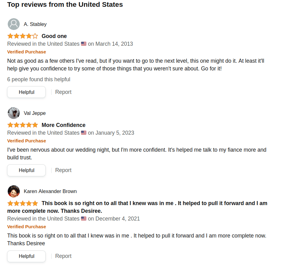Select the reviewer name Val Jeppe
This screenshot has height=265, width=282.
pyautogui.click(x=35, y=113)
